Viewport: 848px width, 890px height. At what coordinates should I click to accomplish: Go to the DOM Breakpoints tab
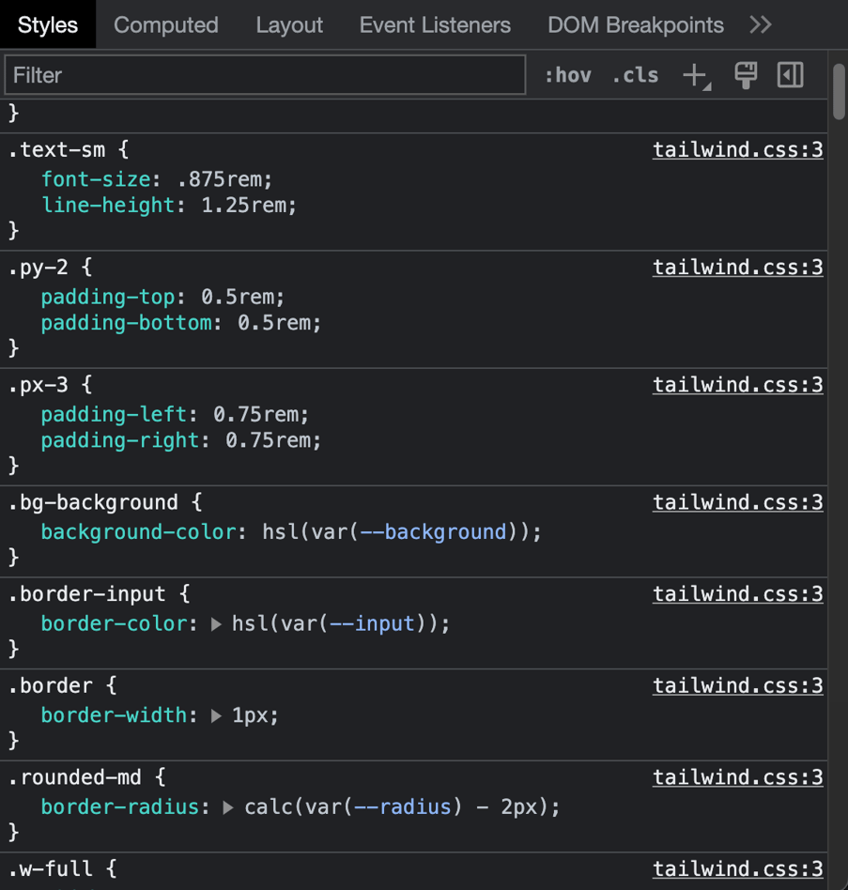point(635,24)
